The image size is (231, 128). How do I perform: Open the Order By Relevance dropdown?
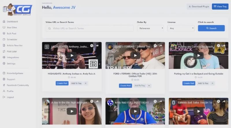point(150,28)
